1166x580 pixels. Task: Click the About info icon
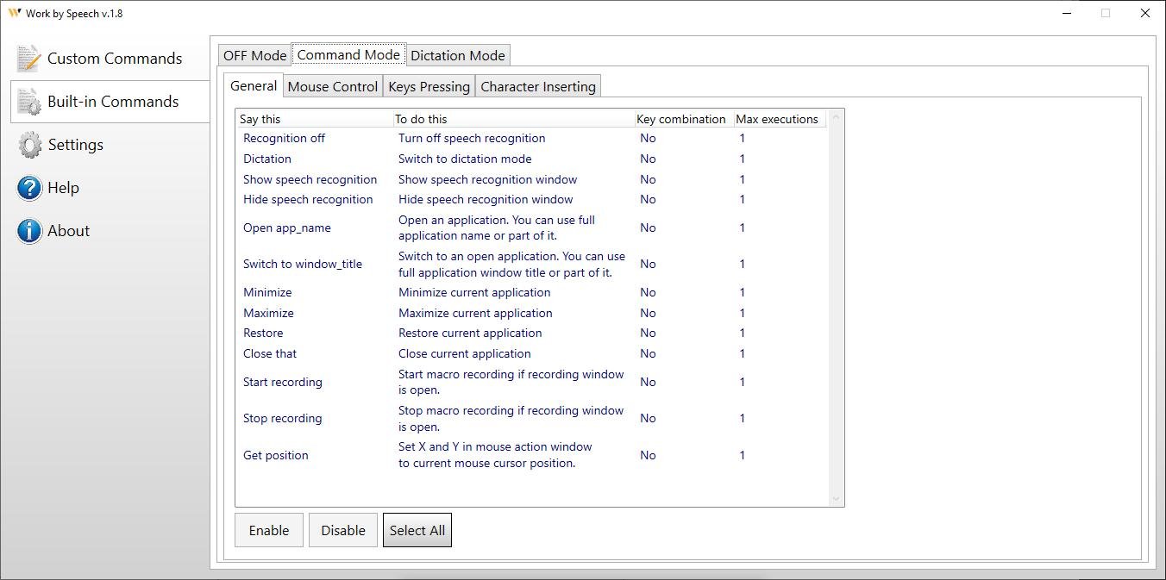coord(29,231)
